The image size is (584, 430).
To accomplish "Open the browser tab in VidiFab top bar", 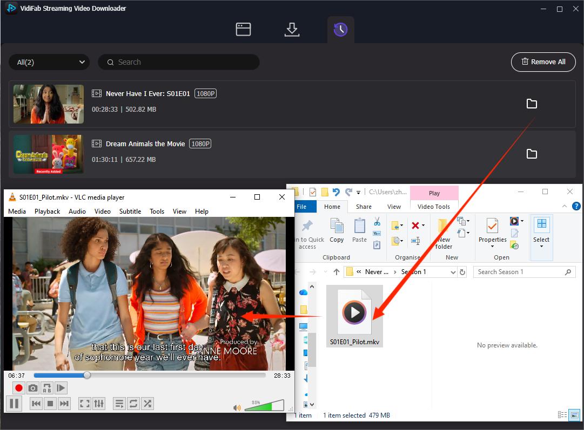I will 243,29.
